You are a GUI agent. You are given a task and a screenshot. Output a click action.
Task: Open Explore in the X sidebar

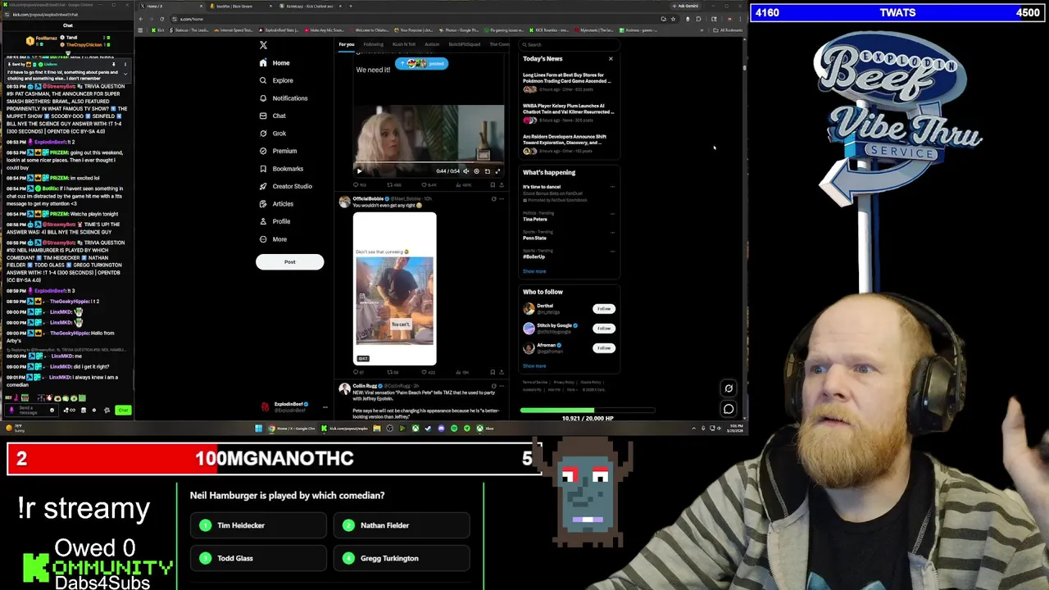point(275,80)
